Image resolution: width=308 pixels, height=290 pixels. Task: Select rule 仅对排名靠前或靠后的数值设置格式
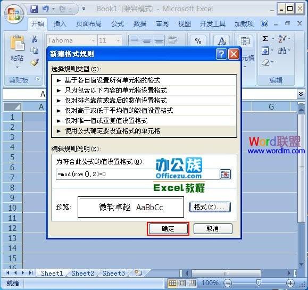(144, 101)
